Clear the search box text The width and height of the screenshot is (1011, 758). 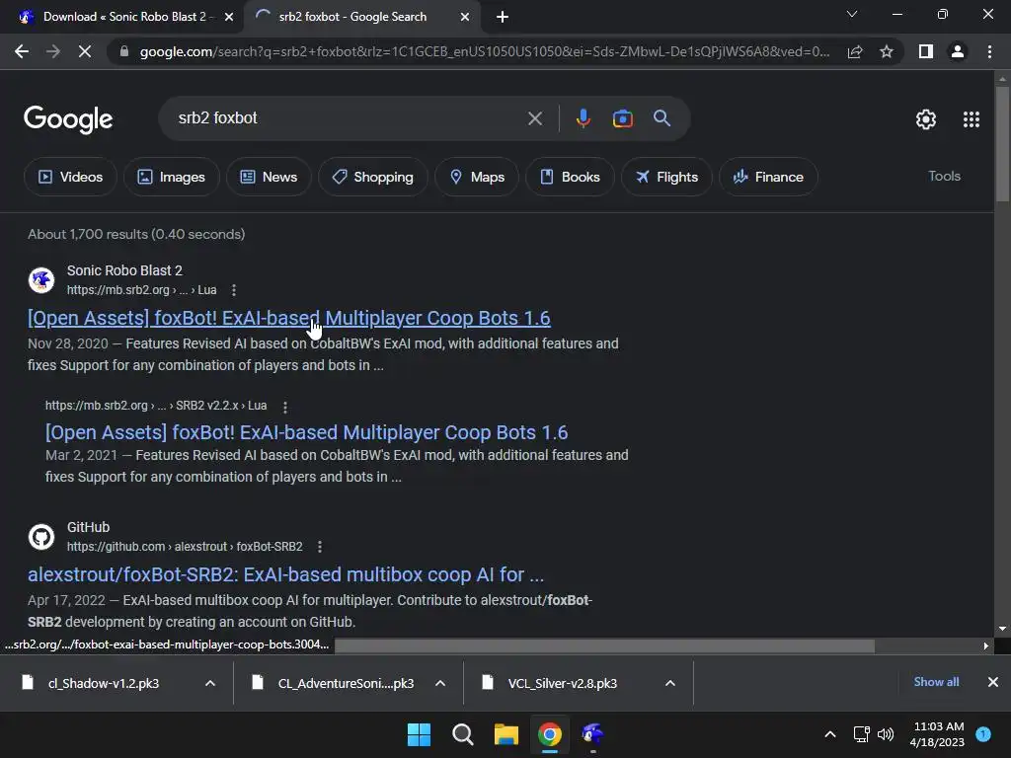[x=534, y=118]
